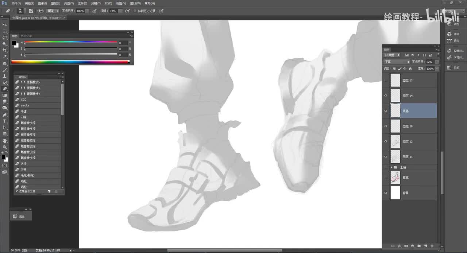This screenshot has width=467, height=253.
Task: Hide the 图层 14 layer
Action: tap(386, 96)
